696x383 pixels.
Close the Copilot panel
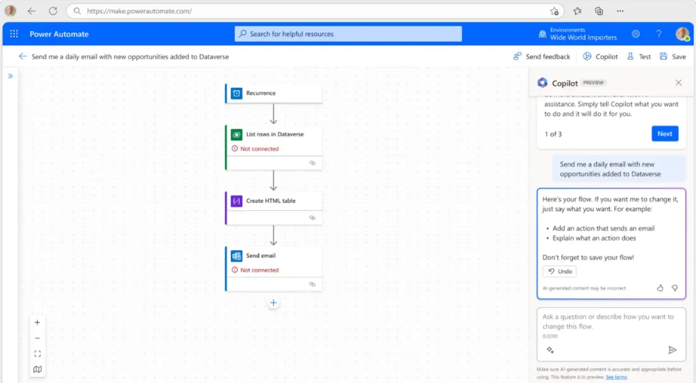[x=678, y=83]
